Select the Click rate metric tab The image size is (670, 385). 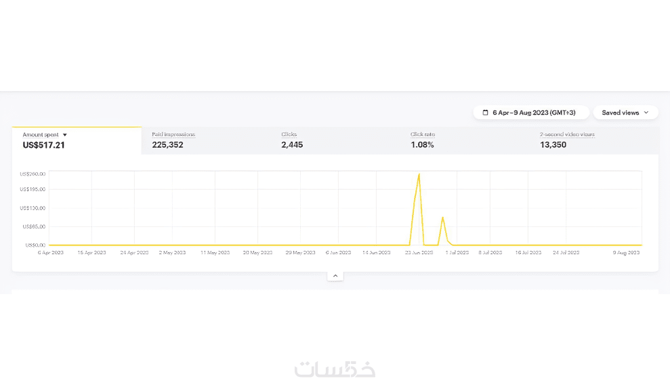[465, 140]
